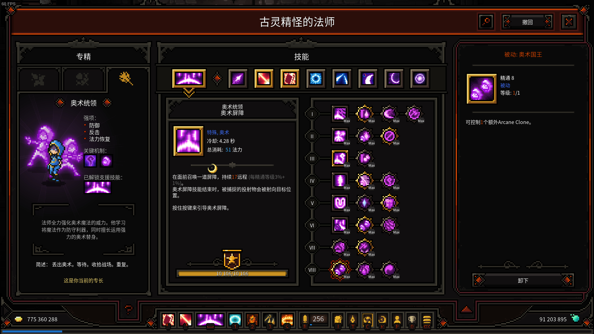
Task: Expand the red up-arrow above bottom bar
Action: [x=467, y=309]
